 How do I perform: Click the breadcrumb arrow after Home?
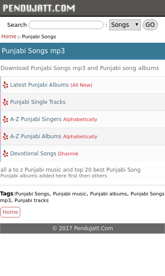(19, 37)
